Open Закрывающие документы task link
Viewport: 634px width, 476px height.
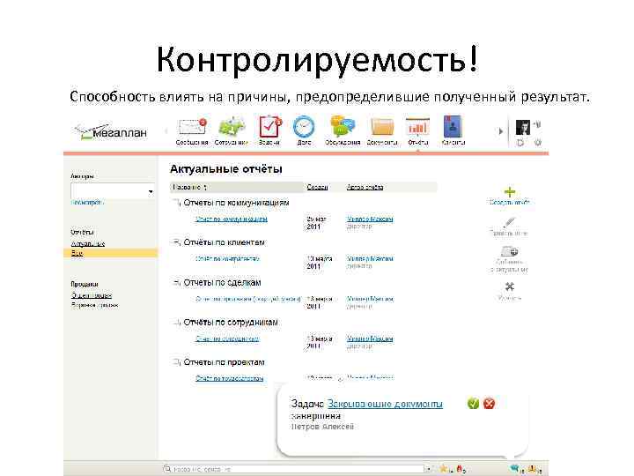[385, 404]
